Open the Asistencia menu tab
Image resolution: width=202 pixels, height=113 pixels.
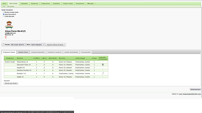tap(34, 3)
